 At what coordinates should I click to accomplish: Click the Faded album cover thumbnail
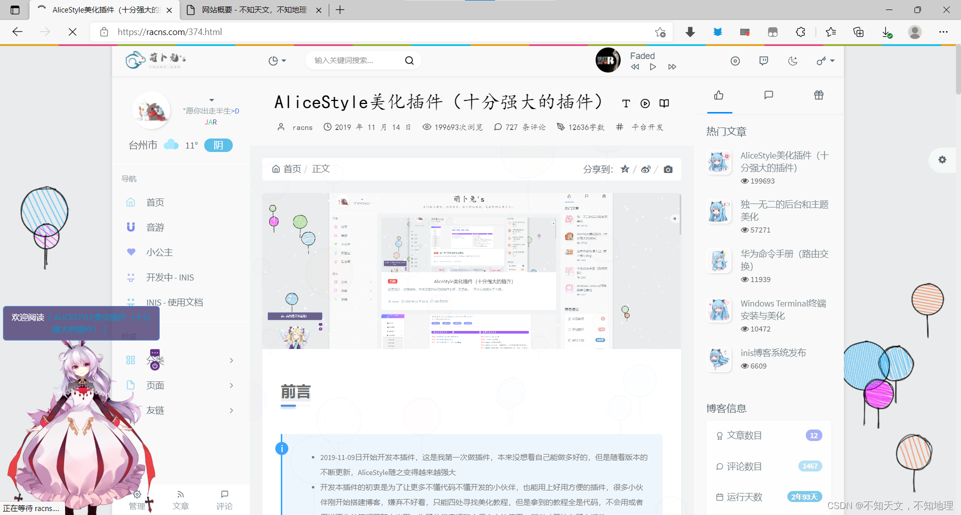608,60
